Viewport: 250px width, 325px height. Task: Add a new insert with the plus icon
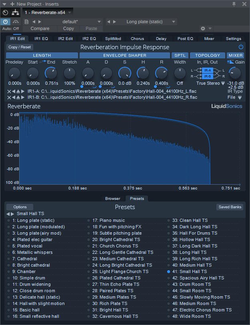[12, 4]
